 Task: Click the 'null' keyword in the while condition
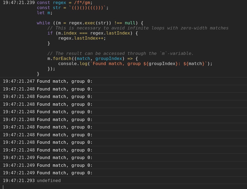[x=130, y=23]
